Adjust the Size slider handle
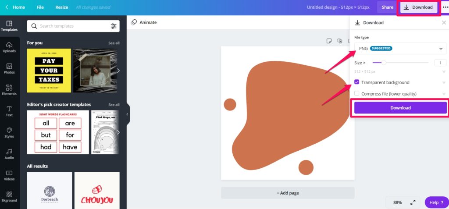 384,63
